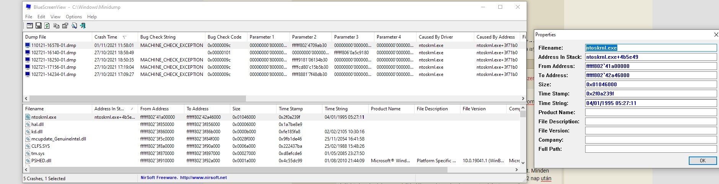Image resolution: width=719 pixels, height=184 pixels.
Task: Click the Copy selected items icon
Action: click(56, 26)
